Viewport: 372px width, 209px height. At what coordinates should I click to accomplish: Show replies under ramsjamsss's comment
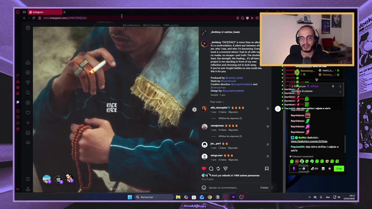point(230,136)
